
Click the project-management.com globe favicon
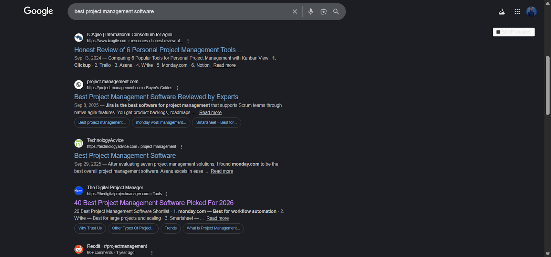point(79,85)
